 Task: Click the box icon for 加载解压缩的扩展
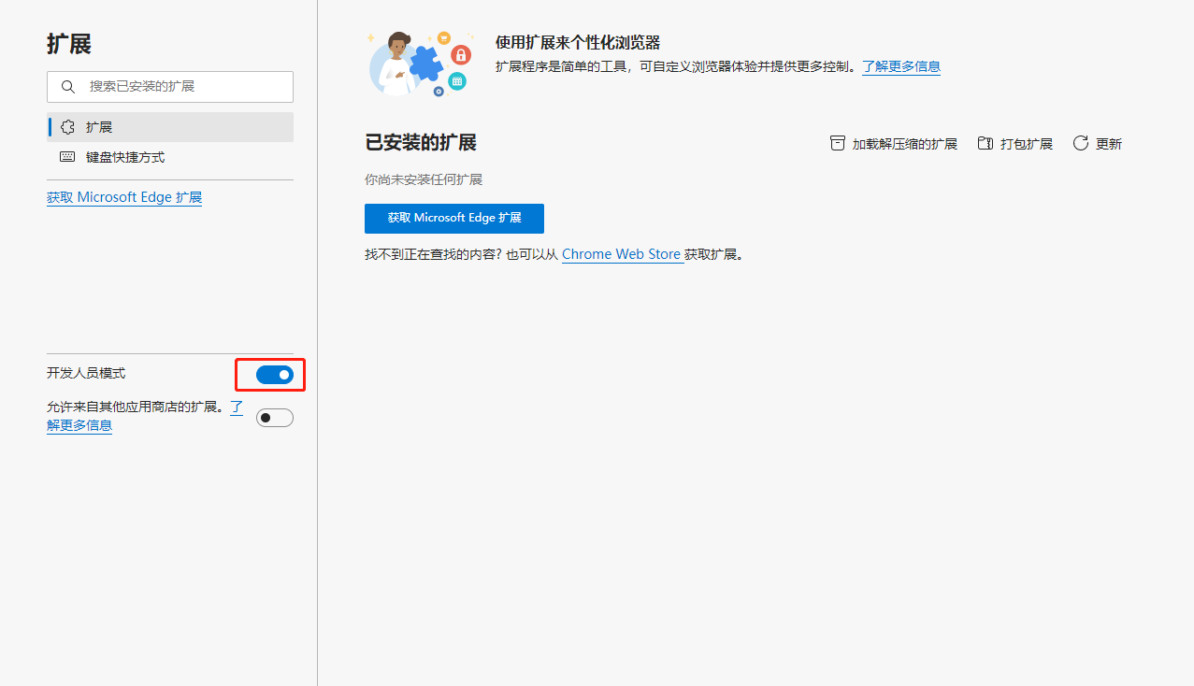click(x=838, y=143)
